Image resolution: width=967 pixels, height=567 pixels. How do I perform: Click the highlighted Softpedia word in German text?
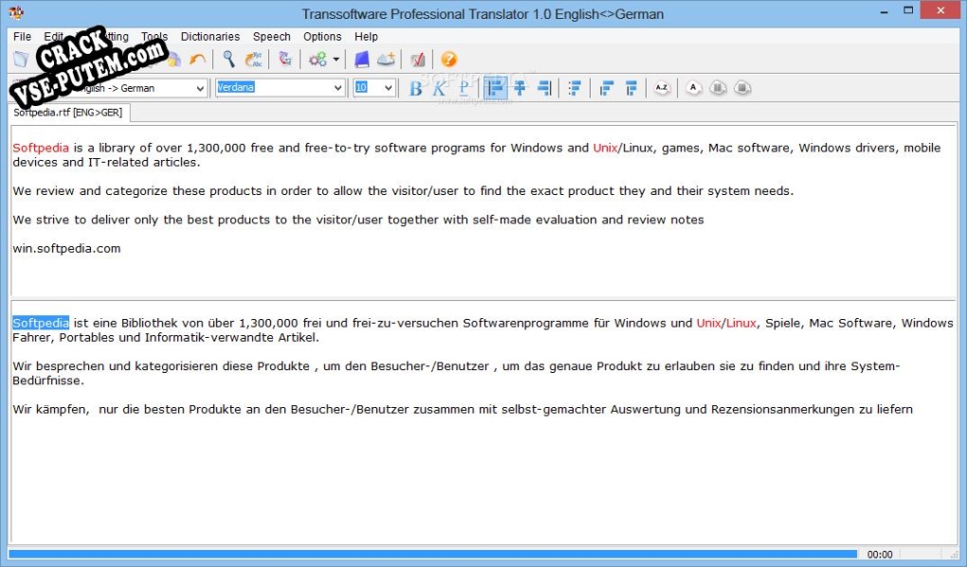point(40,322)
